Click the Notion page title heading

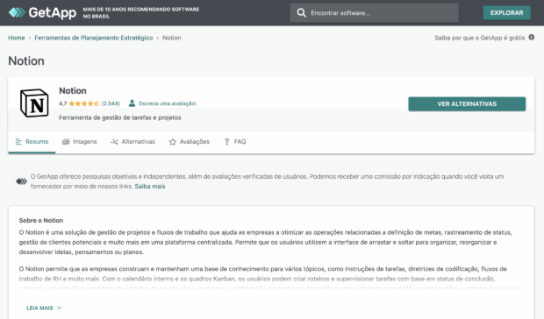(x=26, y=61)
